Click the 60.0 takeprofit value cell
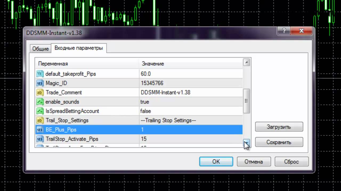Image resolution: width=341 pixels, height=191 pixels. coord(191,74)
